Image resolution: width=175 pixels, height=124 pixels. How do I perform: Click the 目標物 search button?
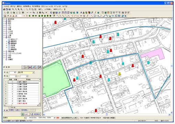tap(11, 110)
